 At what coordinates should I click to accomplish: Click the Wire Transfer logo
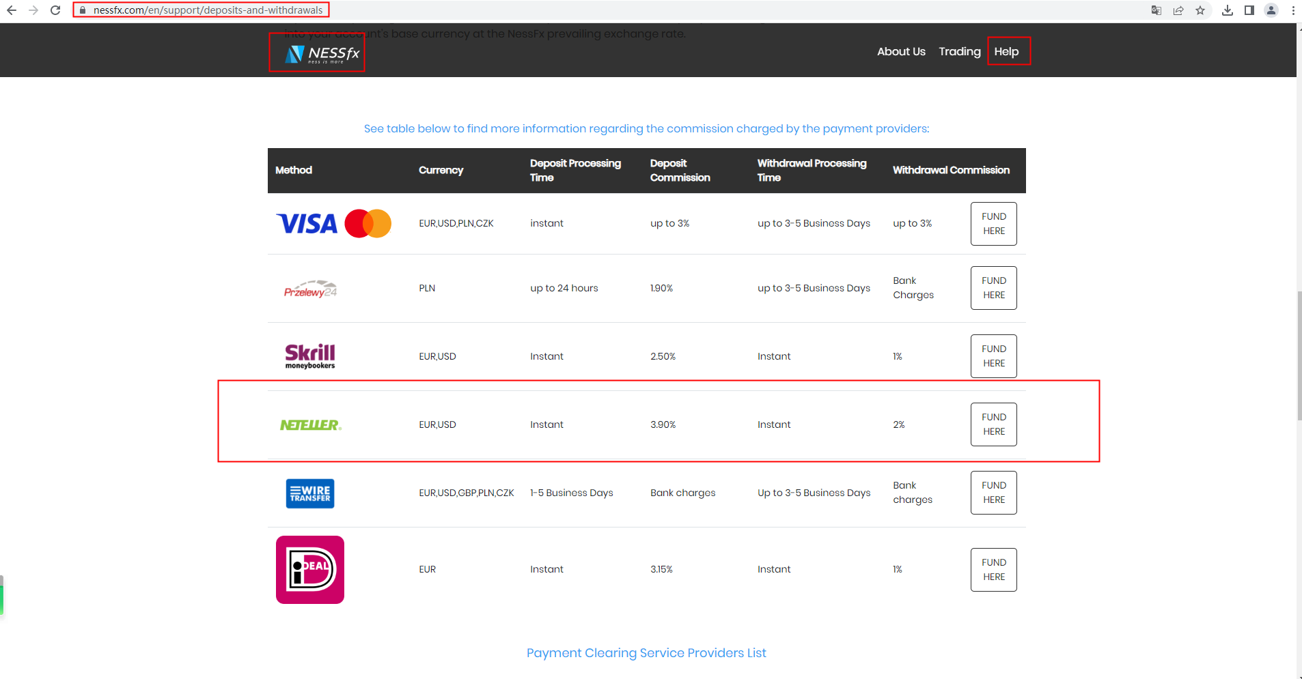(310, 493)
